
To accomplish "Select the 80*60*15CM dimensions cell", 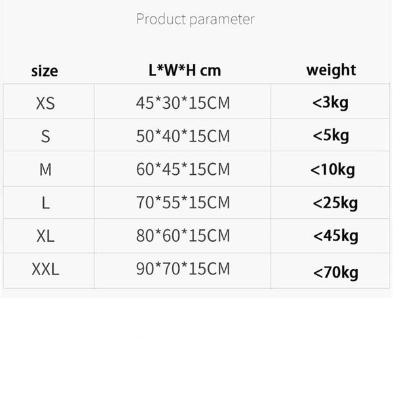I will pos(183,236).
